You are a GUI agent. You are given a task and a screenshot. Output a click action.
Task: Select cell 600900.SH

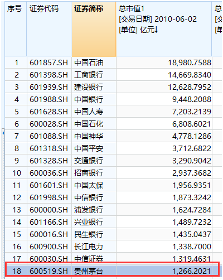pos(49,247)
